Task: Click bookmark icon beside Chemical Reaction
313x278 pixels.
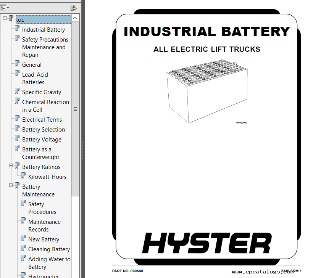Action: (17, 101)
